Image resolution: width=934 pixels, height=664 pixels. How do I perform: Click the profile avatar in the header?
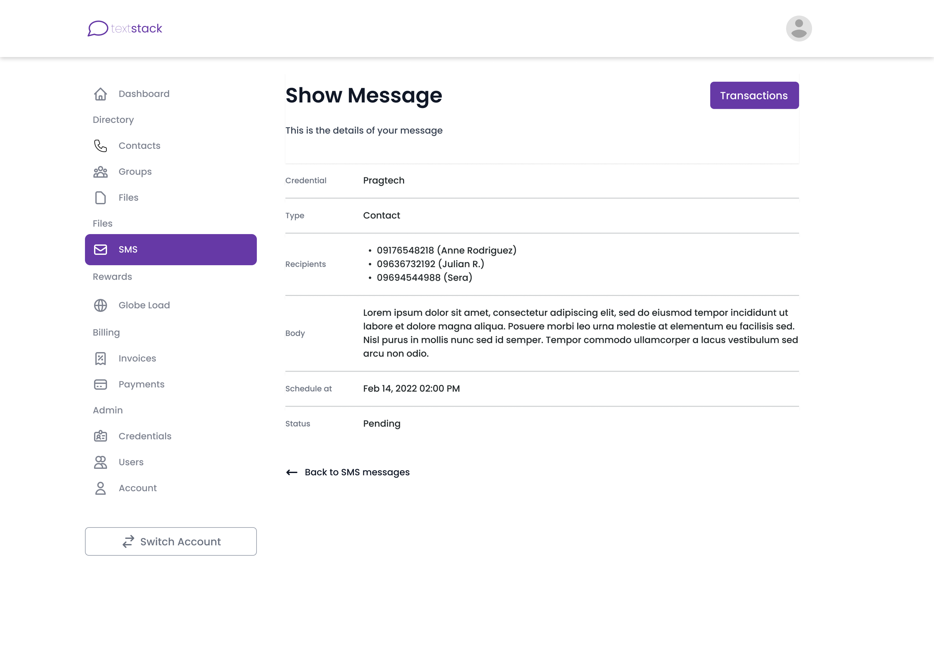point(799,28)
